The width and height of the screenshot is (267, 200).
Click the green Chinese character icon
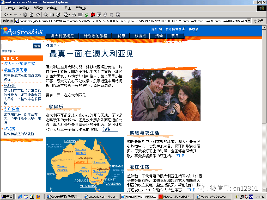(87, 15)
